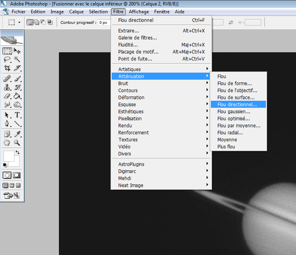Expand the Neat Image submenu
The height and width of the screenshot is (255, 296).
[x=161, y=185]
